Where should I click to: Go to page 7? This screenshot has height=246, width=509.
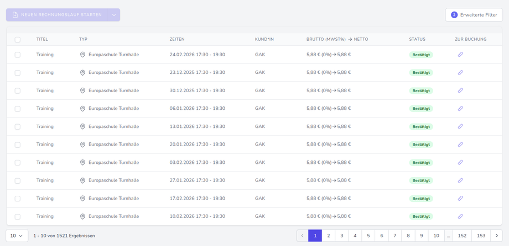pyautogui.click(x=395, y=236)
